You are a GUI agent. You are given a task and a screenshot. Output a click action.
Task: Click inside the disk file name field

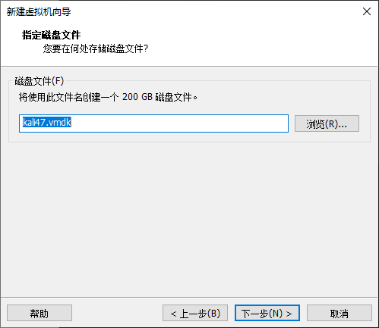tap(153, 123)
